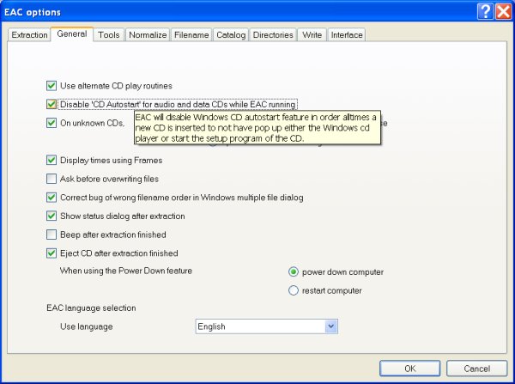515x384 pixels.
Task: Open the Normalize tab
Action: click(148, 35)
